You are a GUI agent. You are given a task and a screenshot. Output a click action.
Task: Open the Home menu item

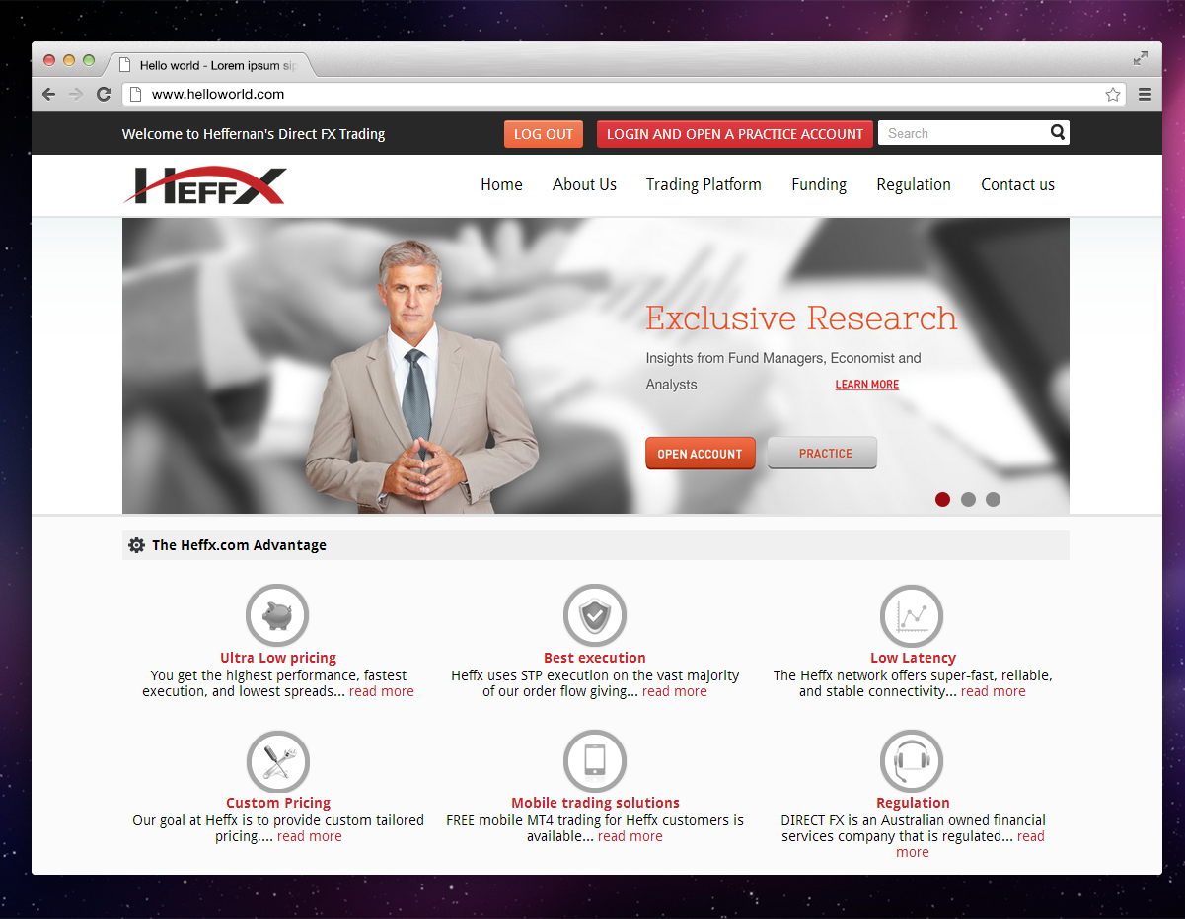[501, 184]
